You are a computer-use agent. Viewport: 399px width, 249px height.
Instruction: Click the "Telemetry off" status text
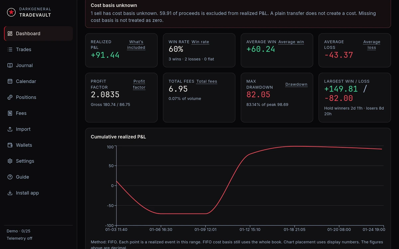[20, 238]
